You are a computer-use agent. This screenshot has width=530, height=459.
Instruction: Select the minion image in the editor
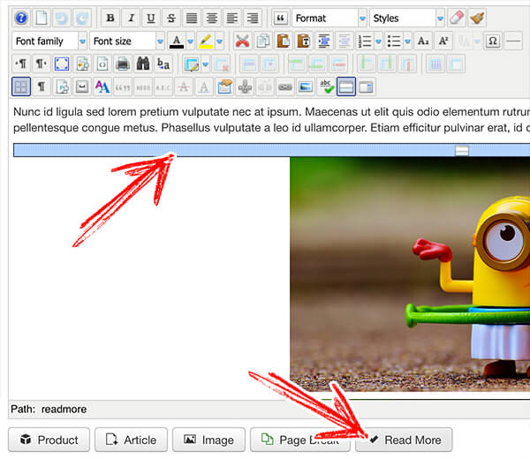click(410, 274)
